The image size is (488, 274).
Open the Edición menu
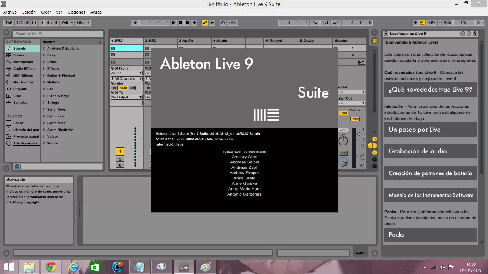29,12
